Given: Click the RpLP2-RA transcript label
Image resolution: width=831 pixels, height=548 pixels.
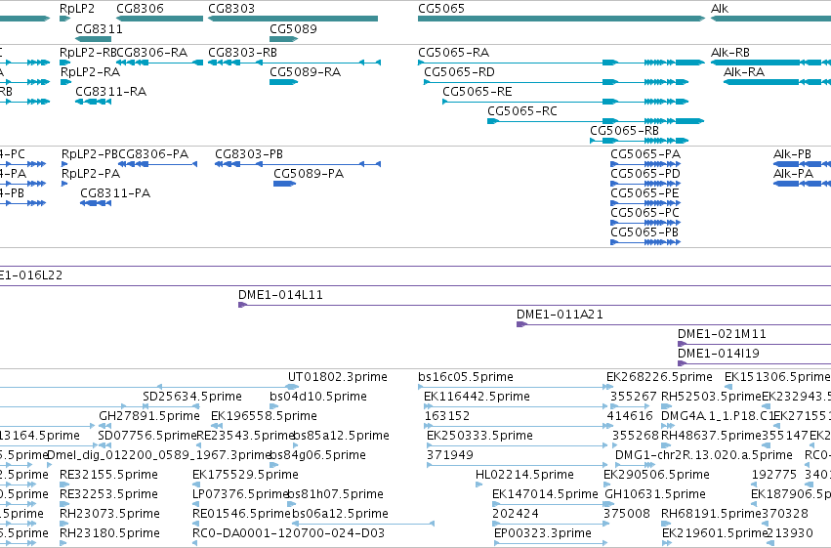Looking at the screenshot, I should [x=90, y=72].
